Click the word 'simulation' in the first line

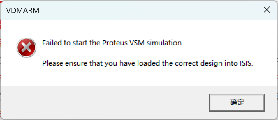(164, 43)
